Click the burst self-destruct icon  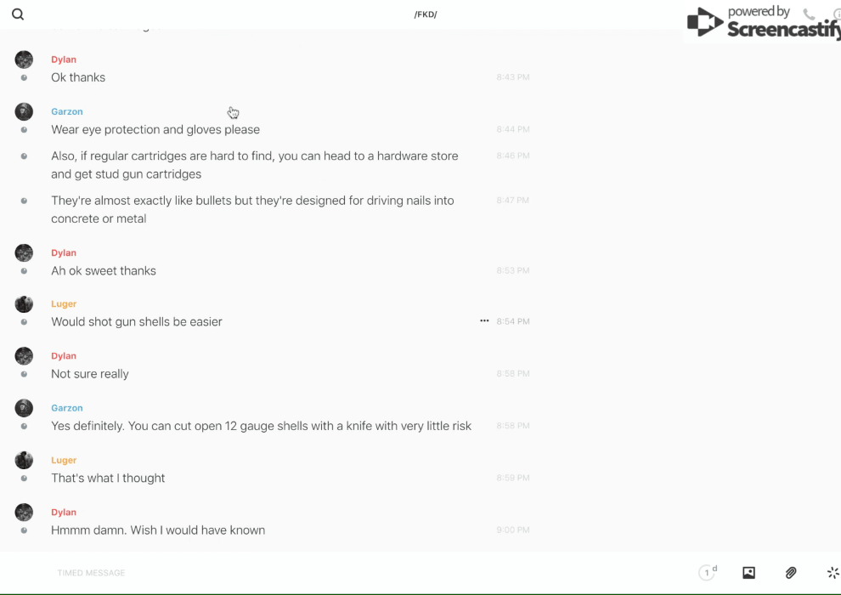833,573
